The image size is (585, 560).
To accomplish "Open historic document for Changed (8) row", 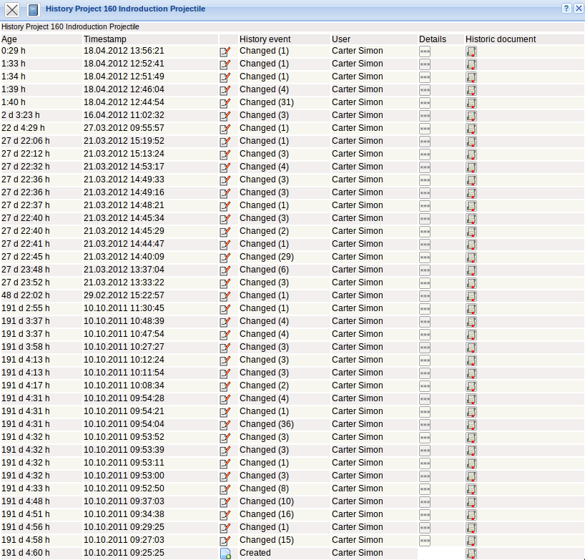I will pyautogui.click(x=471, y=489).
